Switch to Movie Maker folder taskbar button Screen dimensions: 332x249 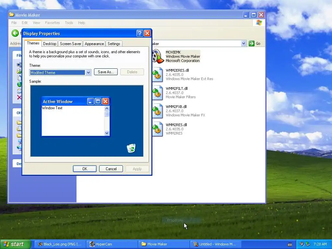pos(164,244)
